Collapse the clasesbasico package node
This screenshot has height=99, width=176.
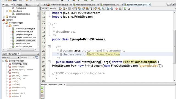[7, 11]
